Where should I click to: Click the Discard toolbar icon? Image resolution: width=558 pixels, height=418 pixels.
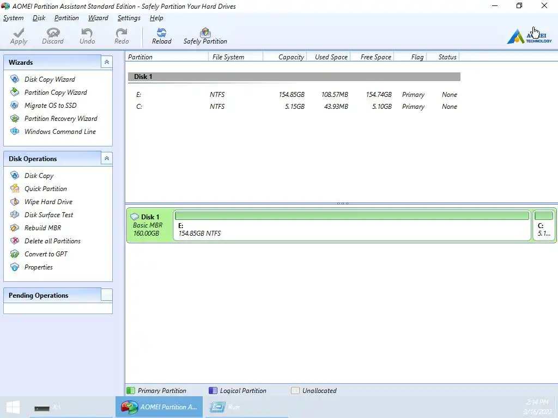(x=53, y=33)
